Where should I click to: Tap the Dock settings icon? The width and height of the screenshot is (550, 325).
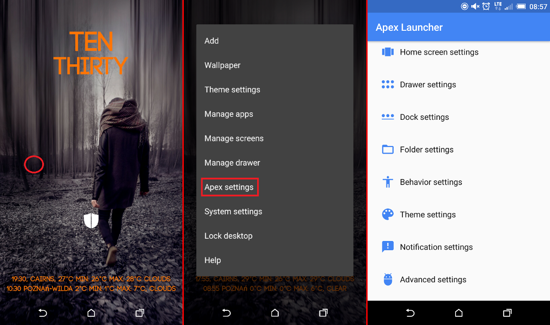(388, 117)
